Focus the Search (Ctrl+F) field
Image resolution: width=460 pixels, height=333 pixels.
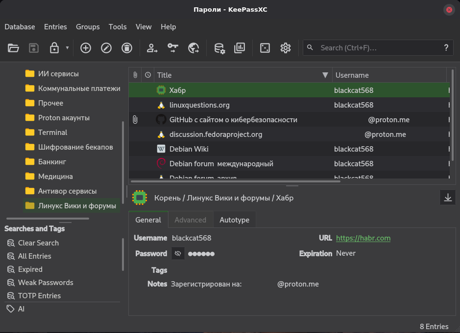tap(379, 48)
